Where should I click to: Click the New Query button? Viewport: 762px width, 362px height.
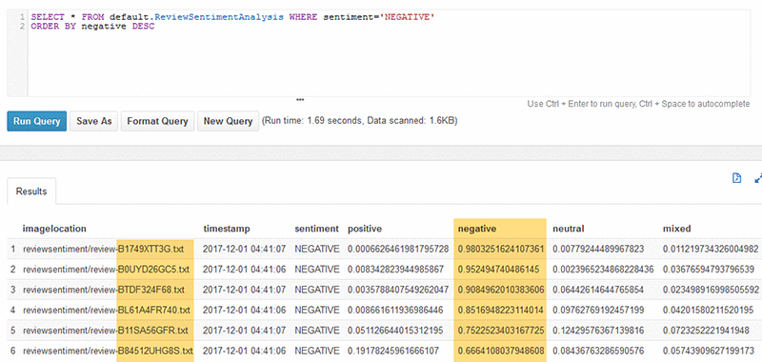click(228, 121)
